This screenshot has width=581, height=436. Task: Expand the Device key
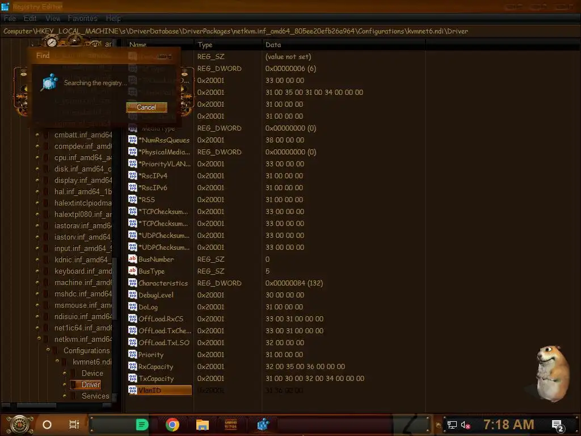tap(65, 373)
